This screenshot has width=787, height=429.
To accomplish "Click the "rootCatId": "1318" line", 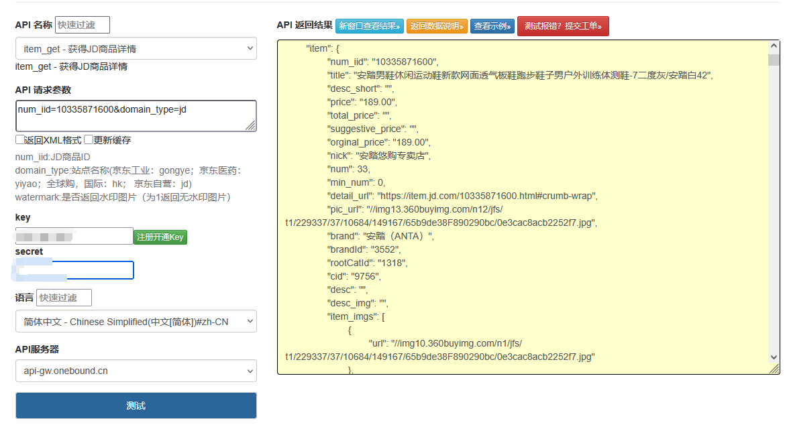I will 368,263.
